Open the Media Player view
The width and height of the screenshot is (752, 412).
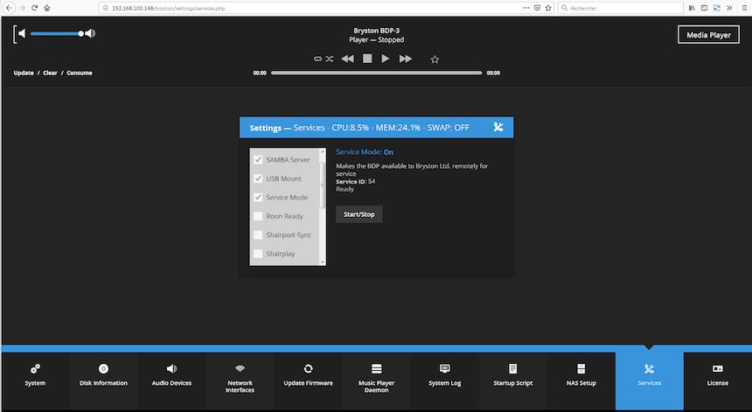[708, 34]
